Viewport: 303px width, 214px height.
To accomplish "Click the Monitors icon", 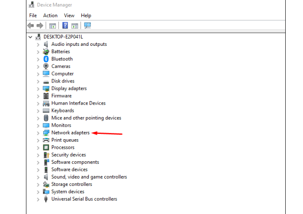I will [46, 125].
